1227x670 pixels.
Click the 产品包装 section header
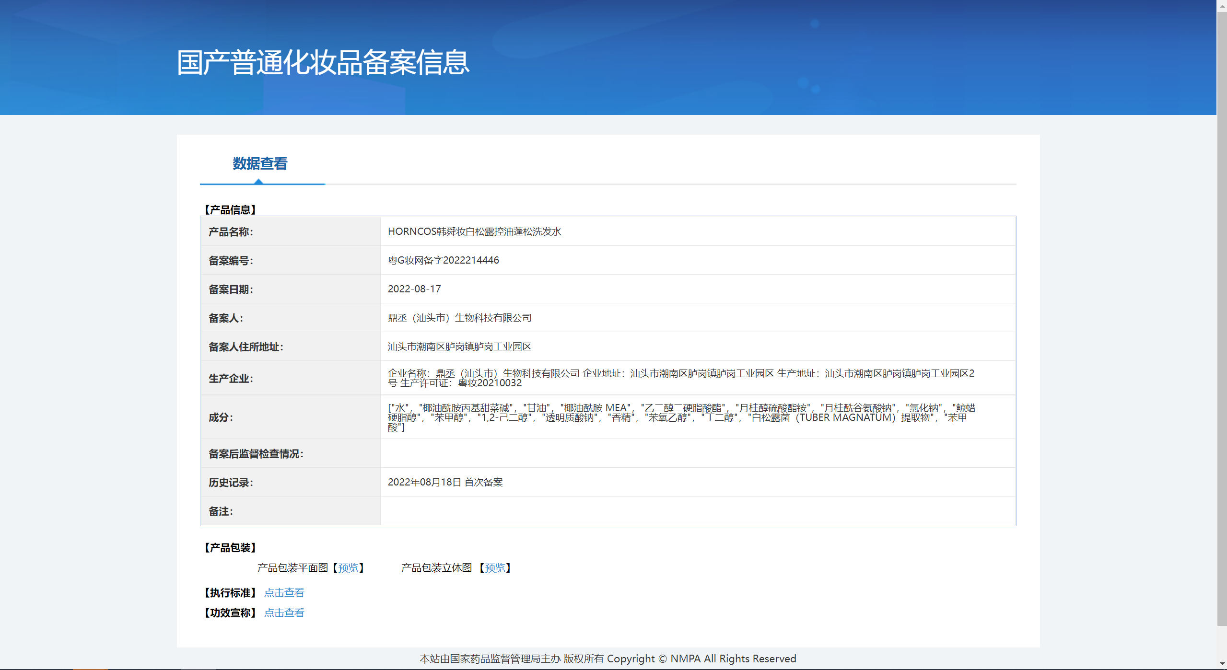230,548
